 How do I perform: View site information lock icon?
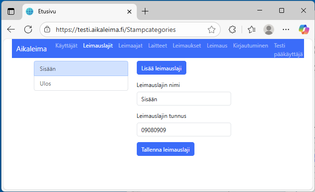[47, 29]
